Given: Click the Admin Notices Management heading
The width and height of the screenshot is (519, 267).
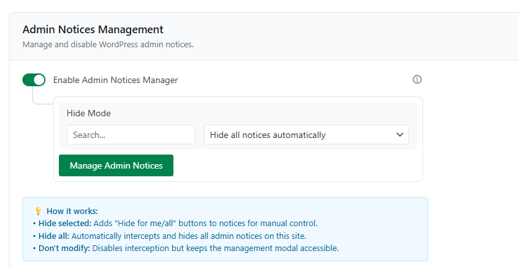Looking at the screenshot, I should [93, 29].
